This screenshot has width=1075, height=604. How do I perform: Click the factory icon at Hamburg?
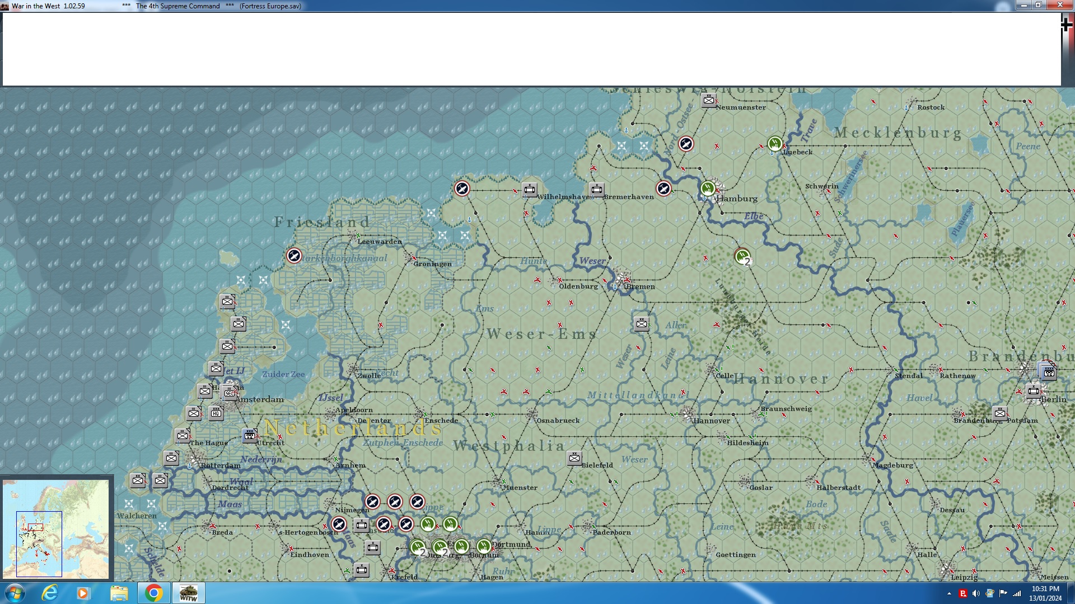coord(708,188)
